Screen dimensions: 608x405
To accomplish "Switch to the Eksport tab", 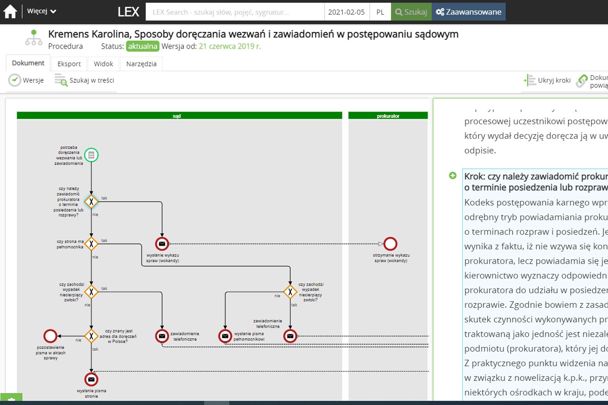I will pyautogui.click(x=69, y=64).
